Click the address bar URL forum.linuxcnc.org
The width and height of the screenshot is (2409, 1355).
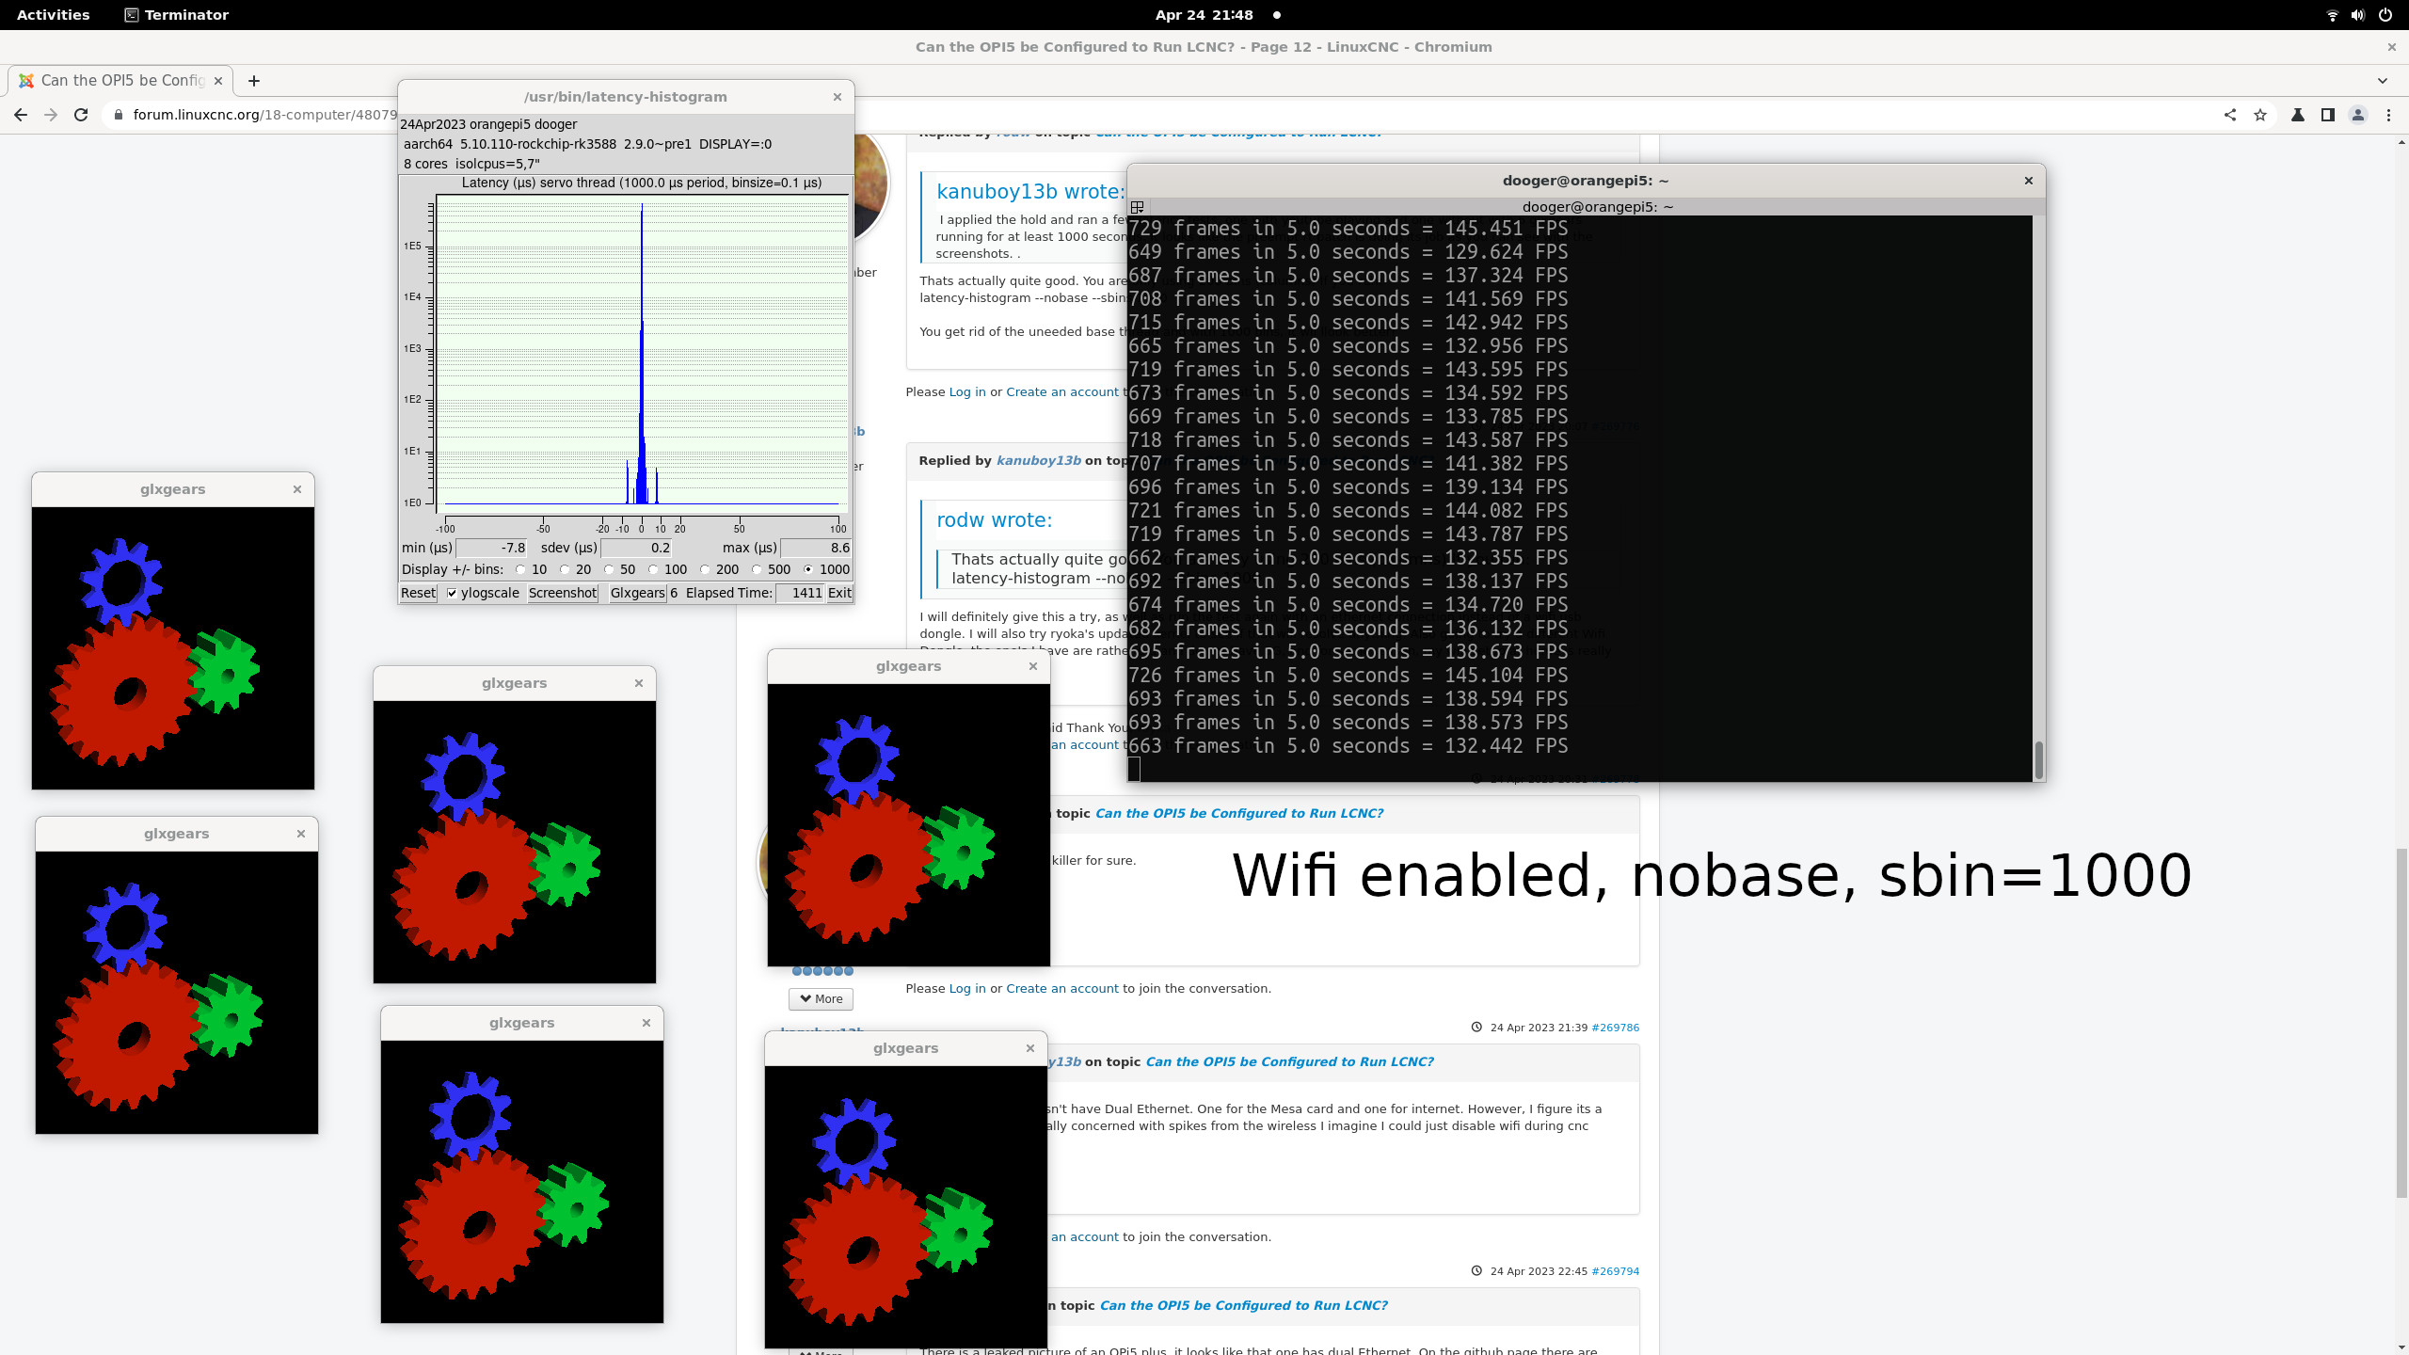[x=263, y=115]
